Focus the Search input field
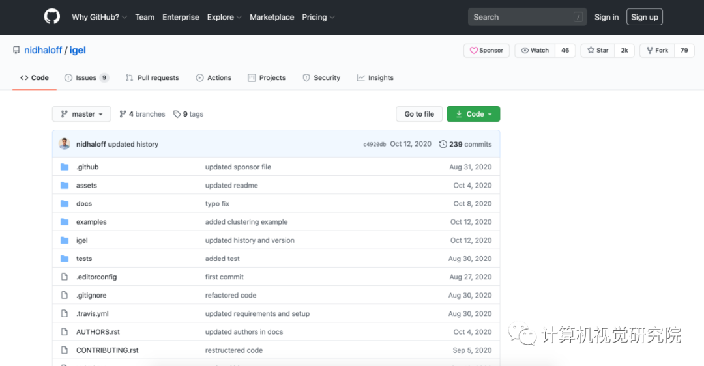 (x=527, y=17)
